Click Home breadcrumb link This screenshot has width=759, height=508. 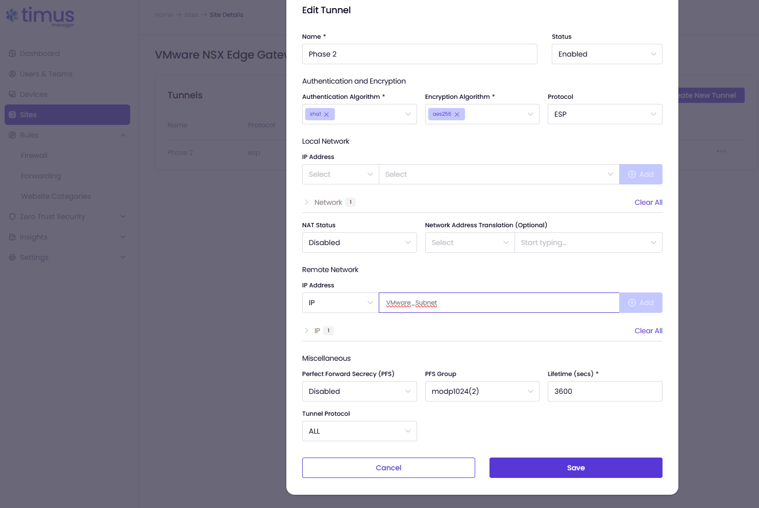(x=163, y=15)
